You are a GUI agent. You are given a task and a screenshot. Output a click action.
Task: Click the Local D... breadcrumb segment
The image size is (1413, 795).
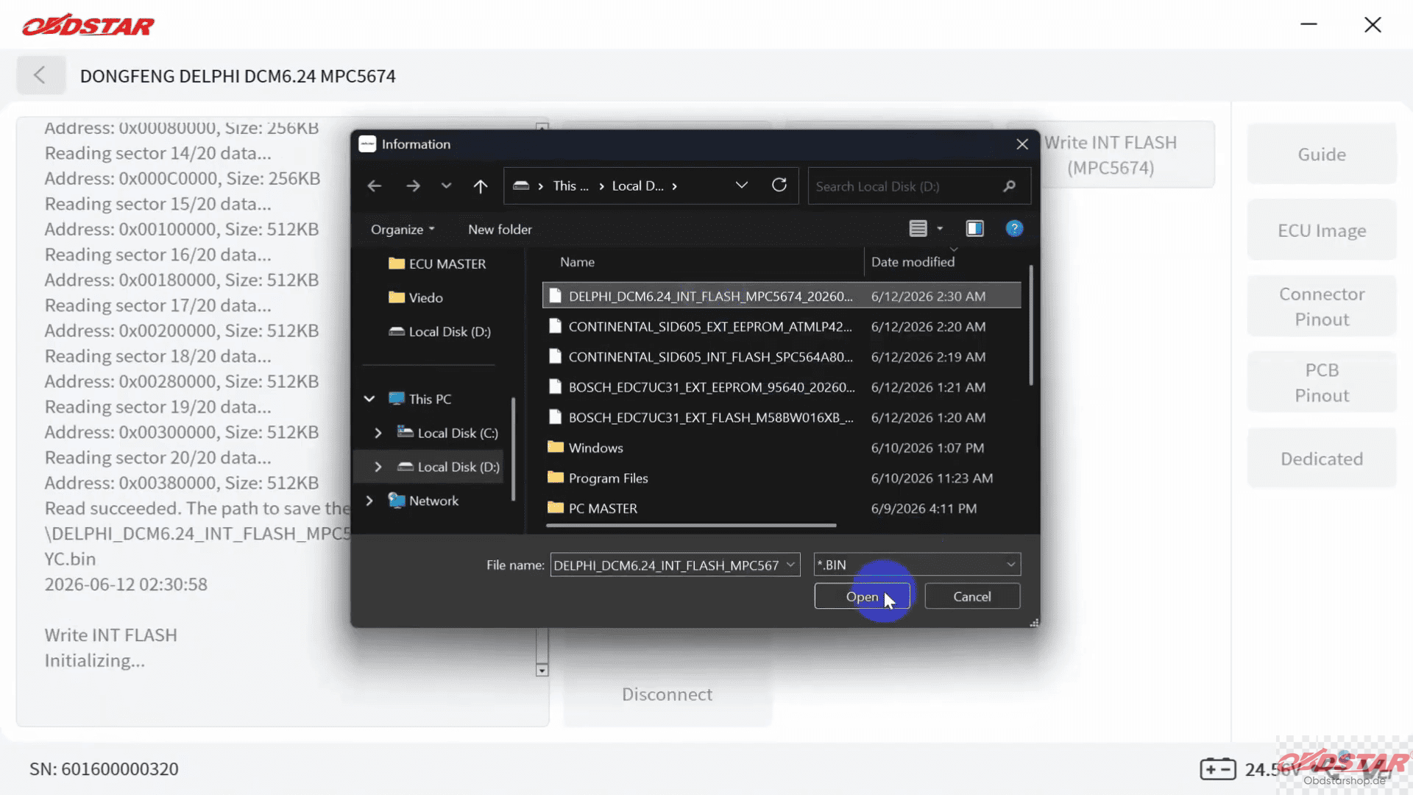point(637,186)
